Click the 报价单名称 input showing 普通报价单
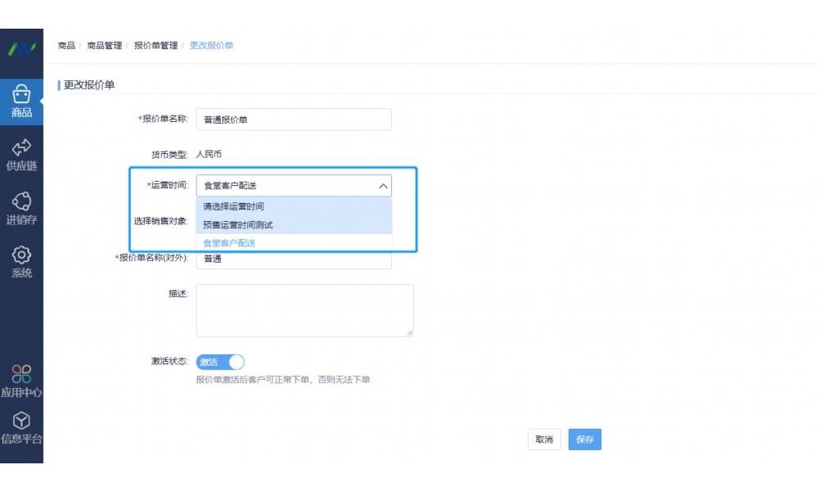Viewport: 819px width, 492px height. tap(293, 119)
